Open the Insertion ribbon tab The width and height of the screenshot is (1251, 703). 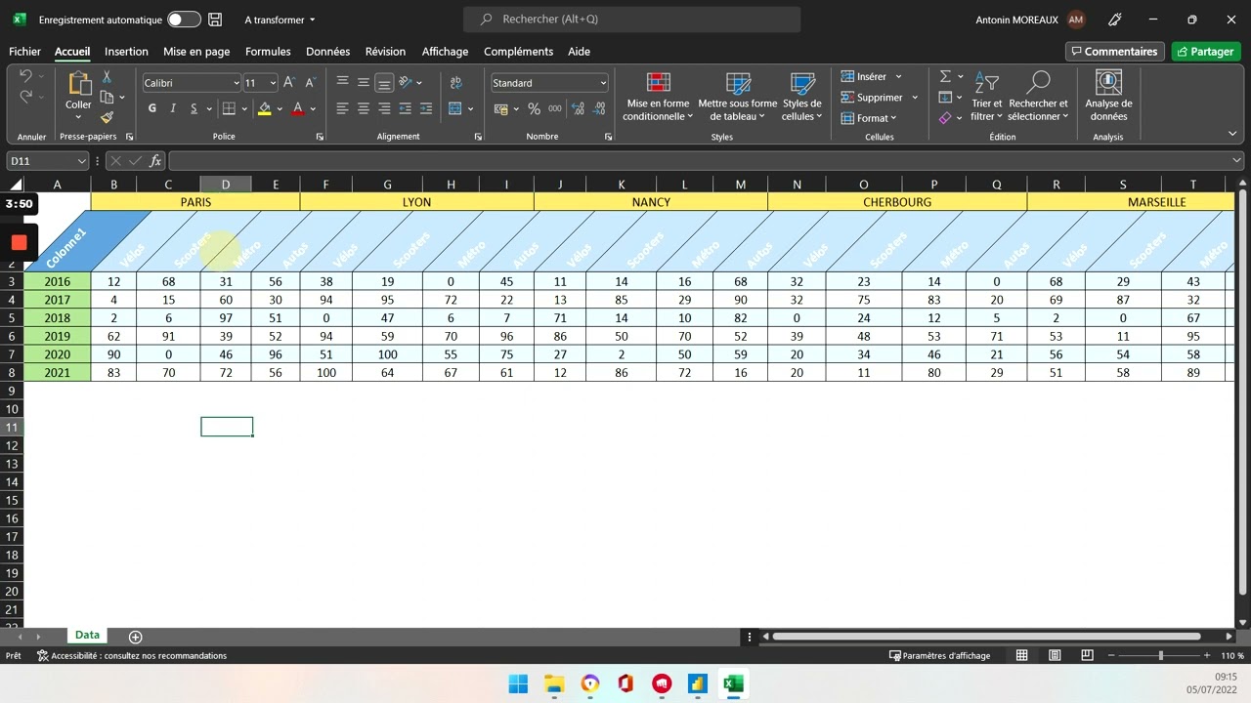pos(126,52)
